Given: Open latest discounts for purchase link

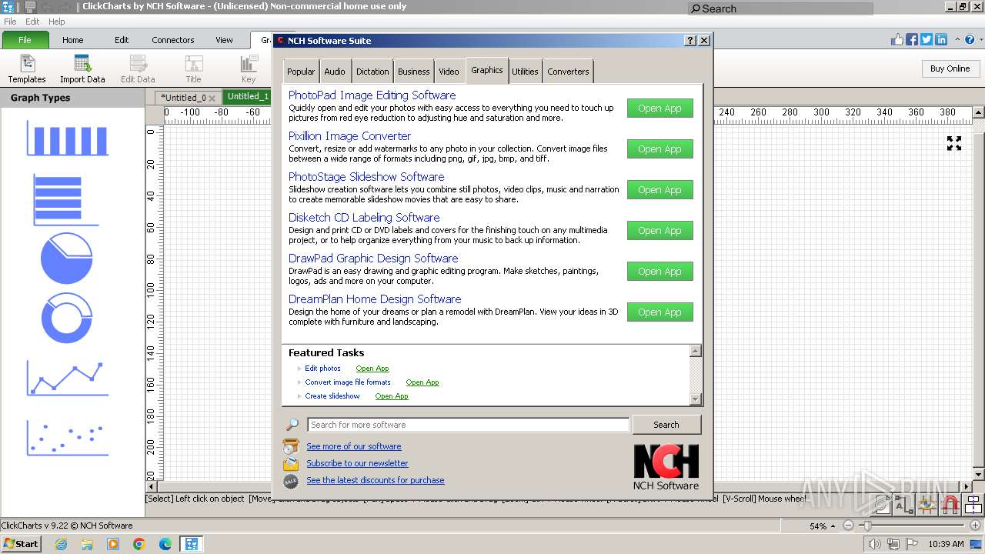Looking at the screenshot, I should [x=376, y=480].
